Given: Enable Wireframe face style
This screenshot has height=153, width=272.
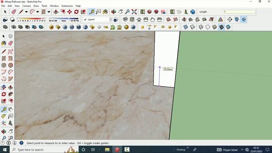Looking at the screenshot, I should [201, 27].
